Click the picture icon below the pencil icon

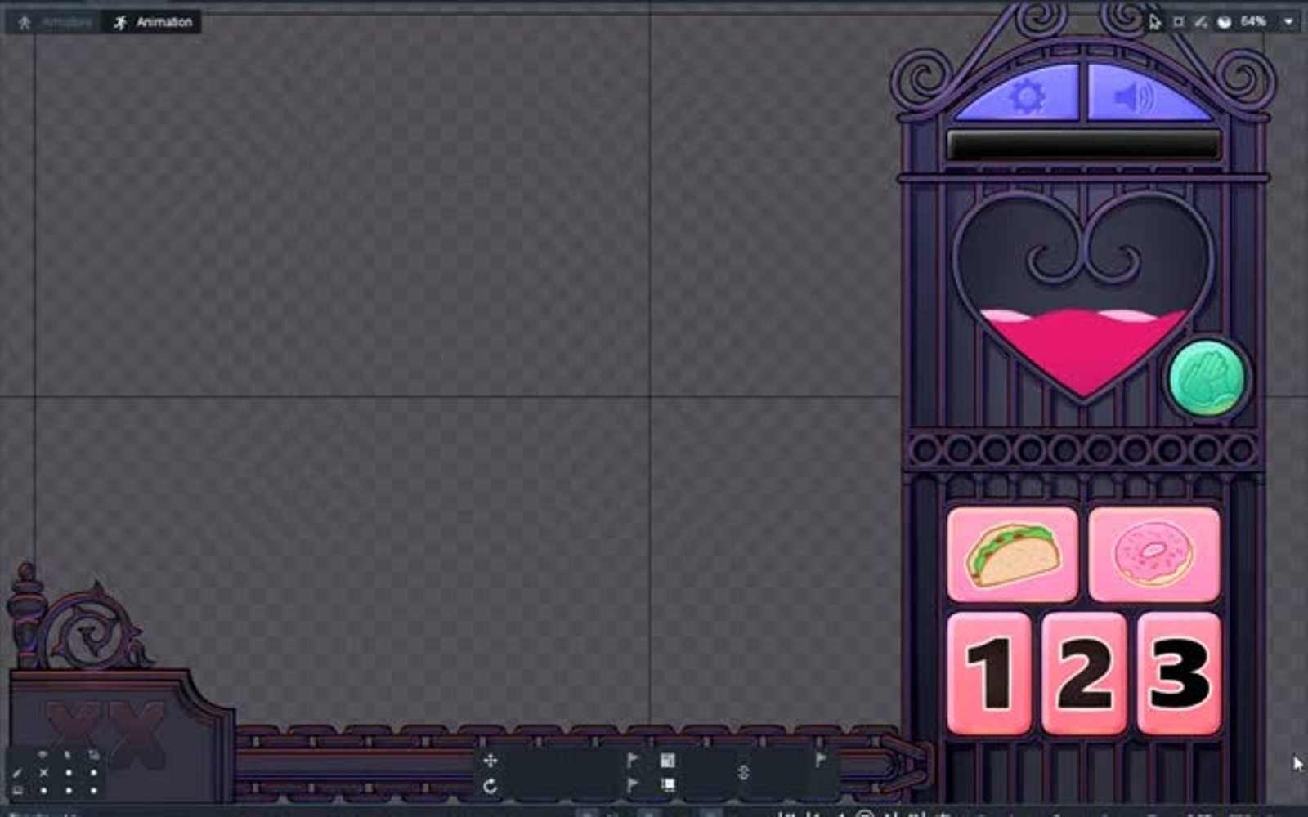click(x=17, y=790)
